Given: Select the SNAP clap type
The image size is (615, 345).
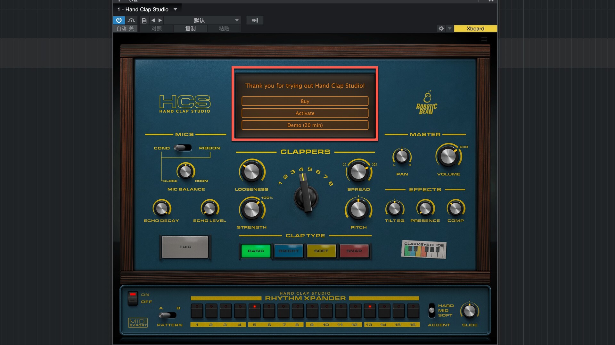Looking at the screenshot, I should tap(354, 251).
